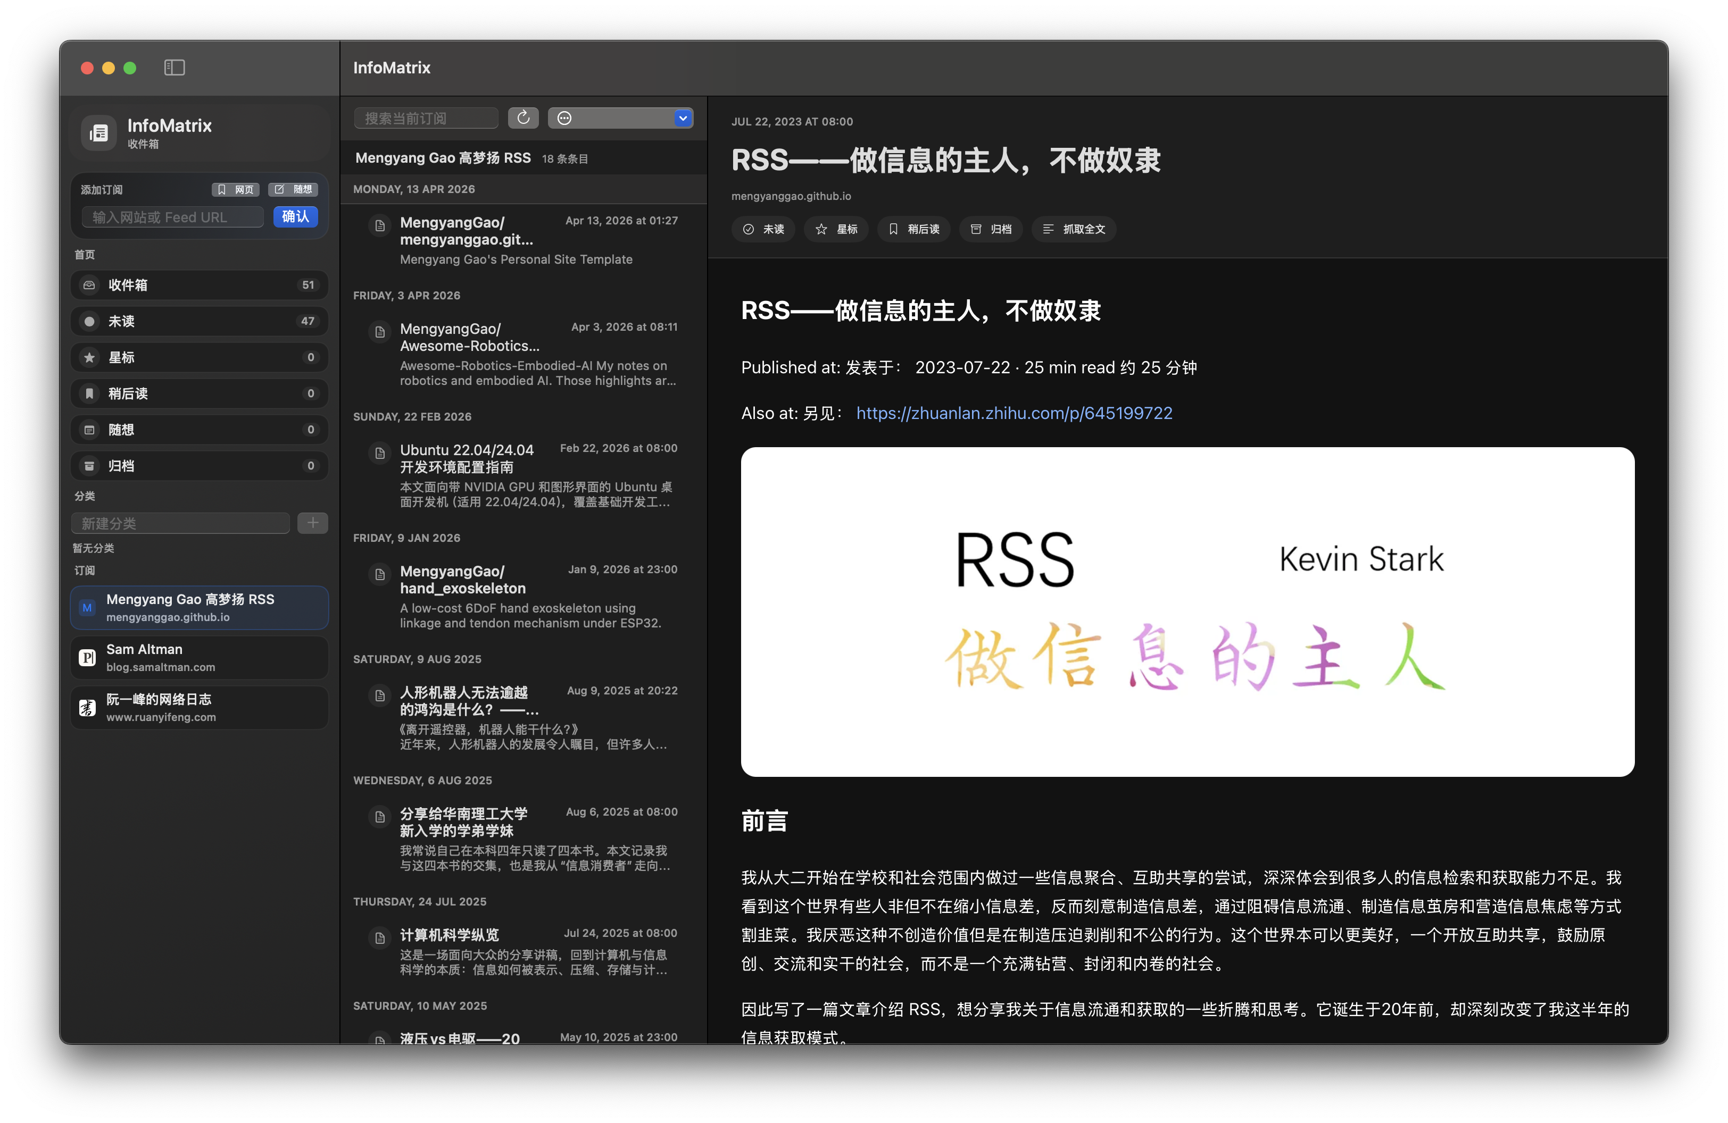
Task: Switch to the sidebar 随想 list
Action: pos(200,430)
